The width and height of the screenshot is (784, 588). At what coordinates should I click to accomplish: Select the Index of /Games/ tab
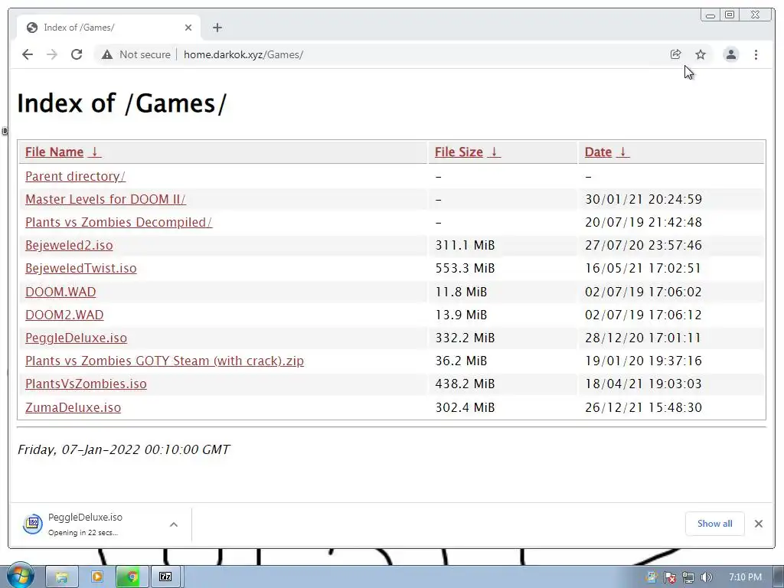pyautogui.click(x=109, y=28)
